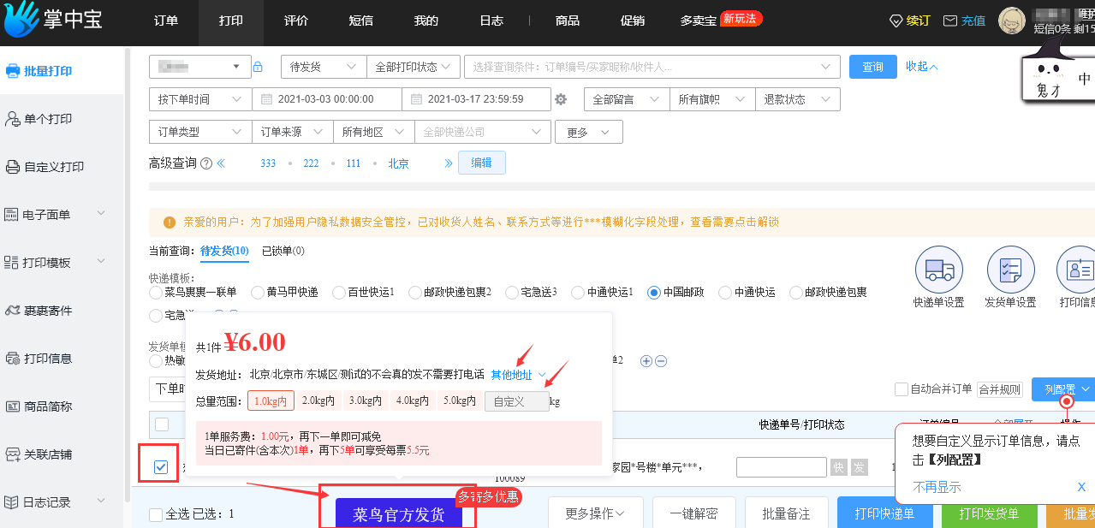
Task: Select 百世快运1 template radio
Action: [338, 293]
